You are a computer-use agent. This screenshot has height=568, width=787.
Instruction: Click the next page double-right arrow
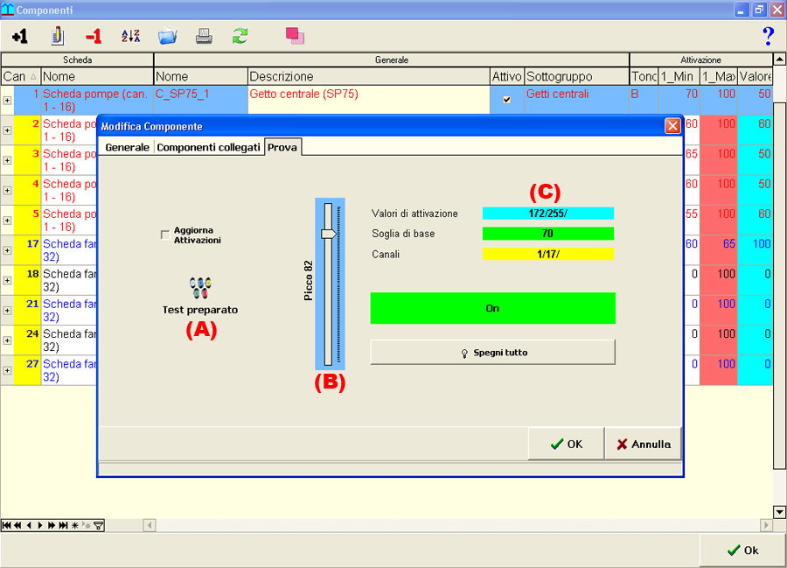(52, 525)
